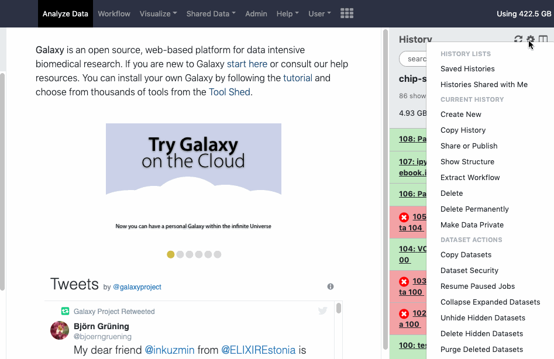The height and width of the screenshot is (359, 554).
Task: Click the Try Galaxy on the Cloud banner
Action: [194, 158]
